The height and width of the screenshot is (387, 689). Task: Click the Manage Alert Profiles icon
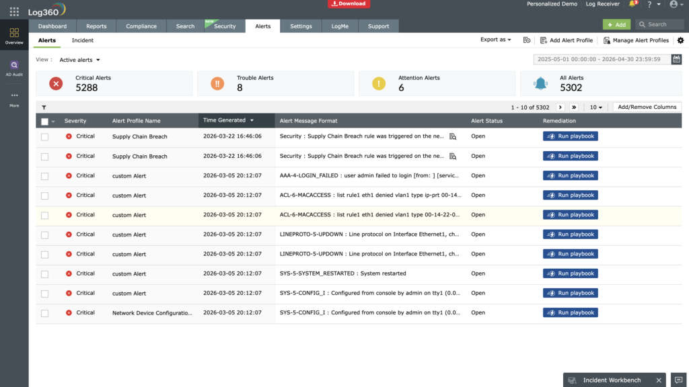[607, 40]
